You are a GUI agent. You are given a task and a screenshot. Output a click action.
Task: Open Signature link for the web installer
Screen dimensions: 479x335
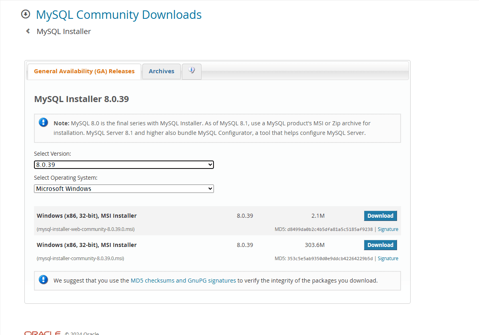[x=388, y=229]
